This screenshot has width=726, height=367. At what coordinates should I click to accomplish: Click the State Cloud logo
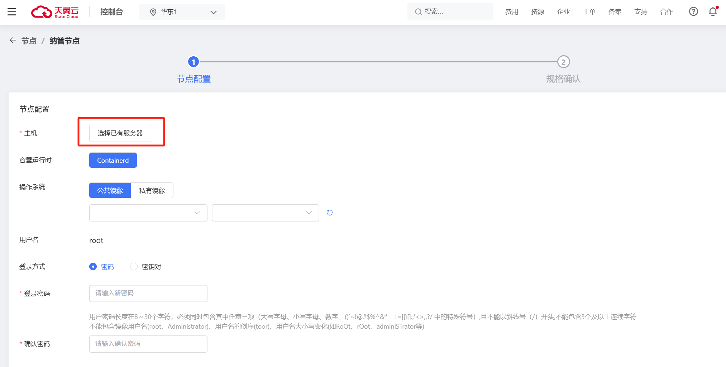(55, 12)
